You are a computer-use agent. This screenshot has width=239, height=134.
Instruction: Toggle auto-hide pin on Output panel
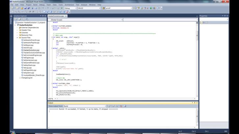click(x=195, y=103)
